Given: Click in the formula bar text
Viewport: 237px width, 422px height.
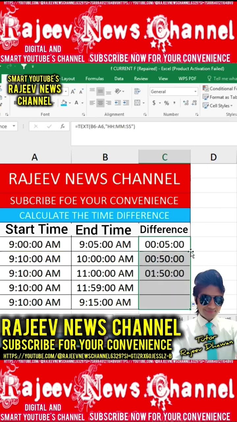Looking at the screenshot, I should click(105, 126).
